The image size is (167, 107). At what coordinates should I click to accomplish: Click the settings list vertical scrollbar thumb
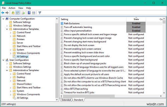pyautogui.click(x=164, y=22)
